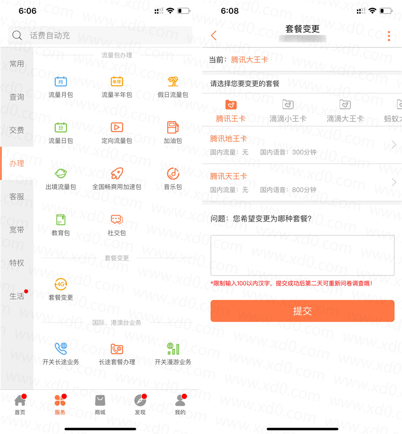Open the 4G 套餐变更 plan change icon
The image size is (402, 434).
coord(61,284)
